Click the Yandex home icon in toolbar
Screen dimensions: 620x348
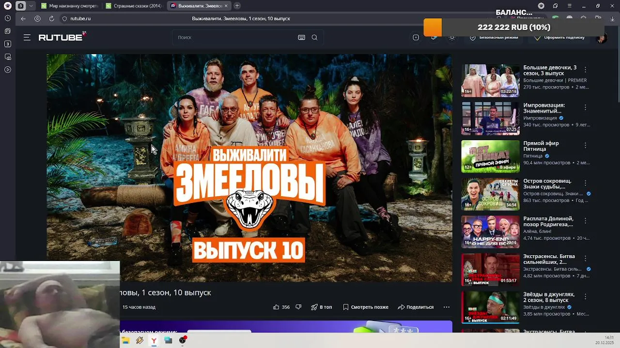point(37,18)
